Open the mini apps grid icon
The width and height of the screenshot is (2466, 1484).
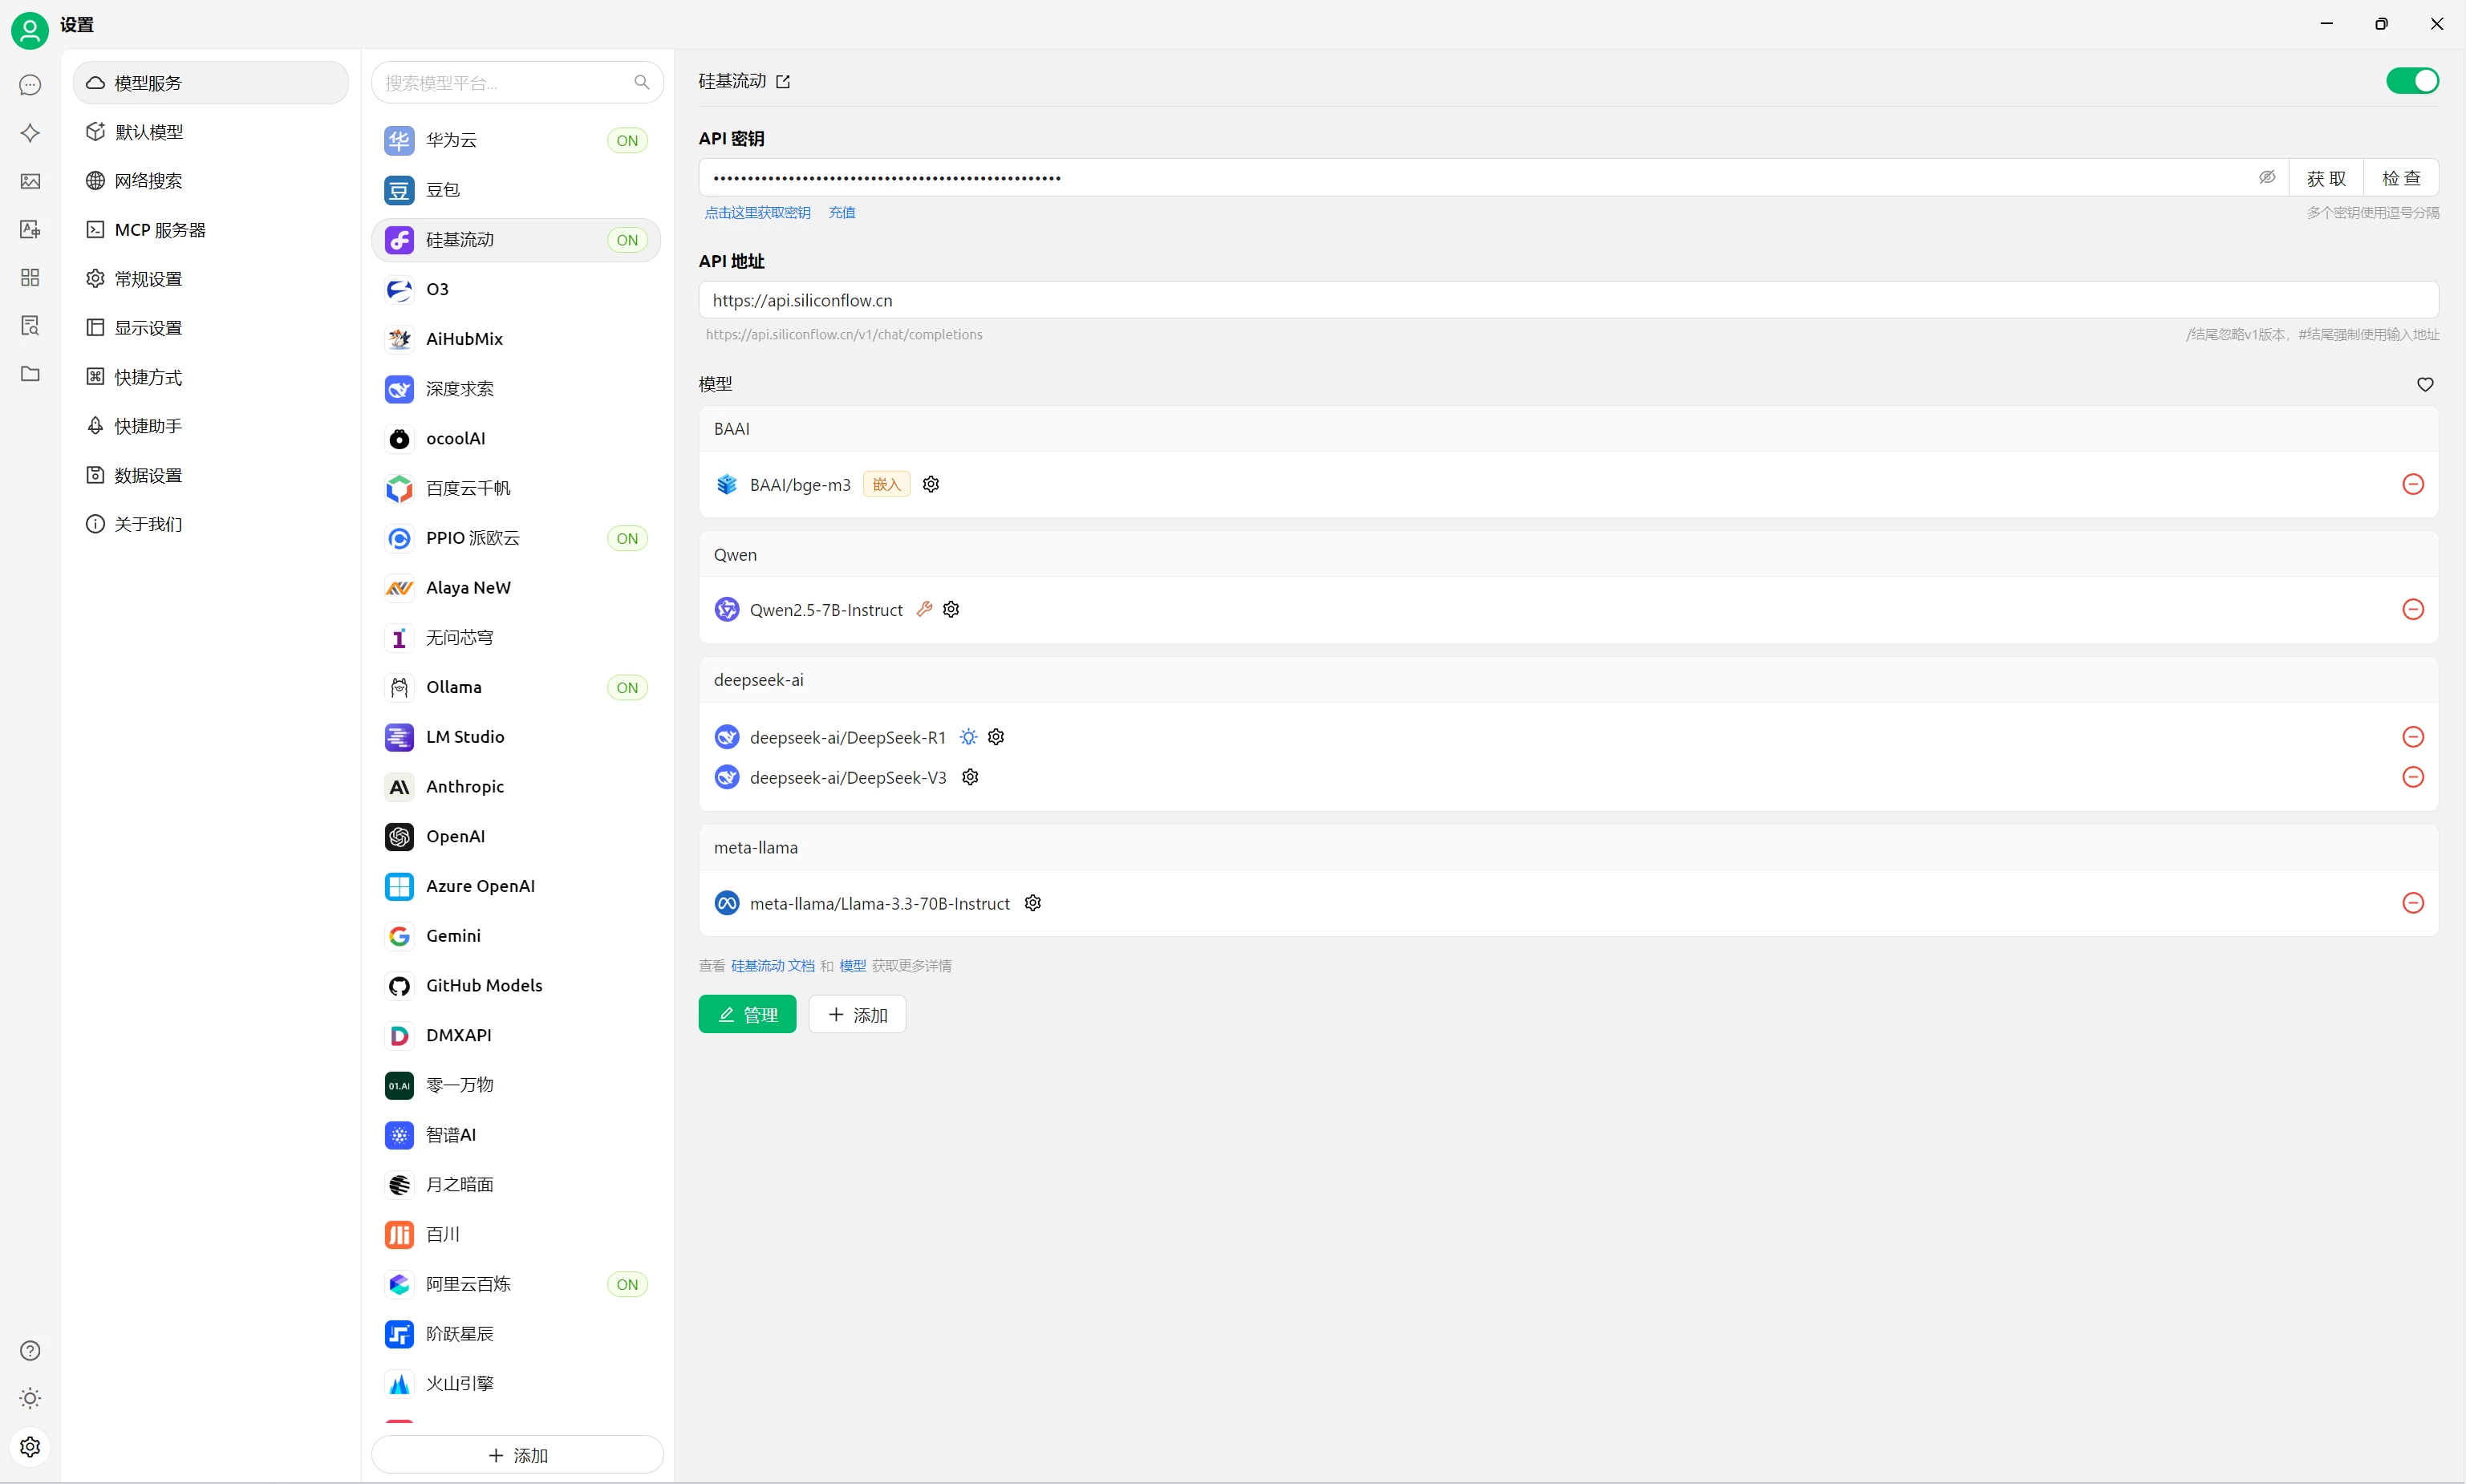pos(30,277)
